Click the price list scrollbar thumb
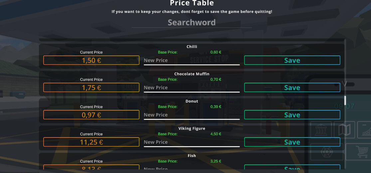This screenshot has height=173, width=371. pyautogui.click(x=345, y=100)
